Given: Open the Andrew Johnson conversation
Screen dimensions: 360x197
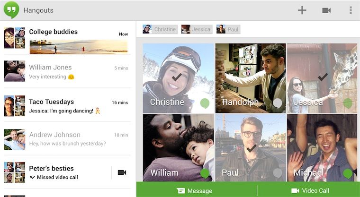Looking at the screenshot, I should 67,139.
